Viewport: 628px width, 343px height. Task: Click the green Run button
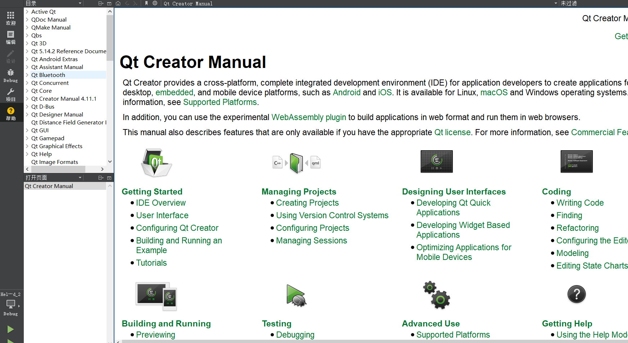coord(10,329)
